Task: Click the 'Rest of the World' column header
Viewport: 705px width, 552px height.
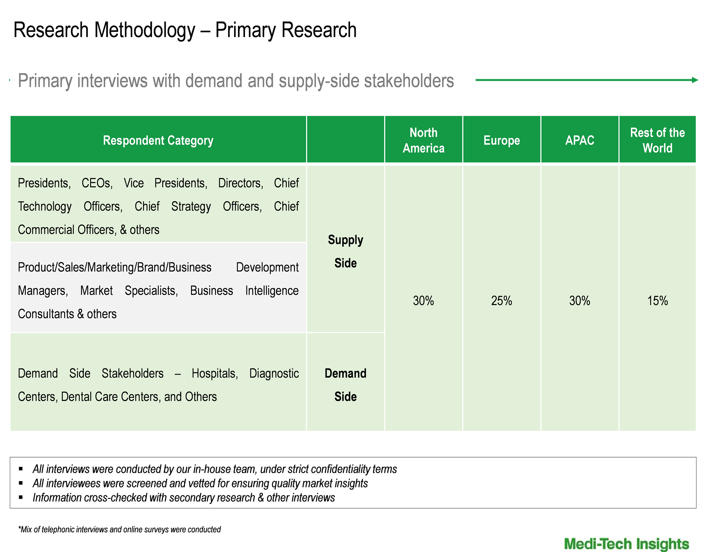Action: [657, 140]
